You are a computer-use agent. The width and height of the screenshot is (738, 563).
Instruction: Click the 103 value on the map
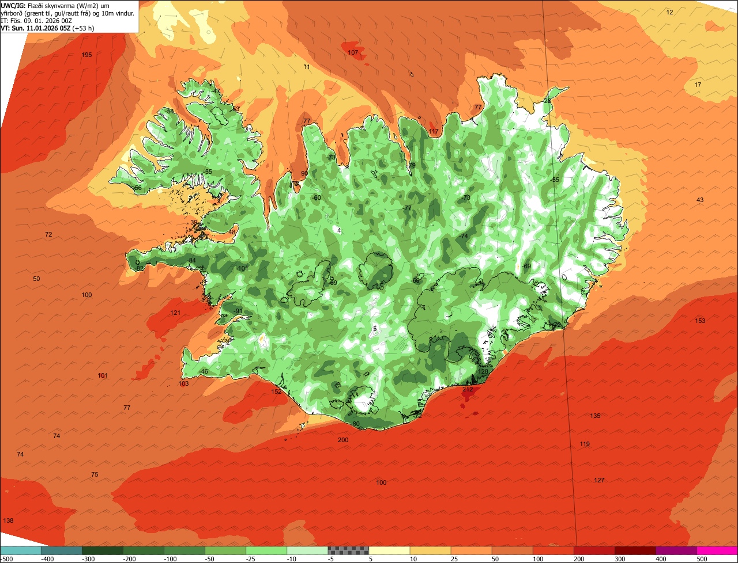pyautogui.click(x=183, y=383)
